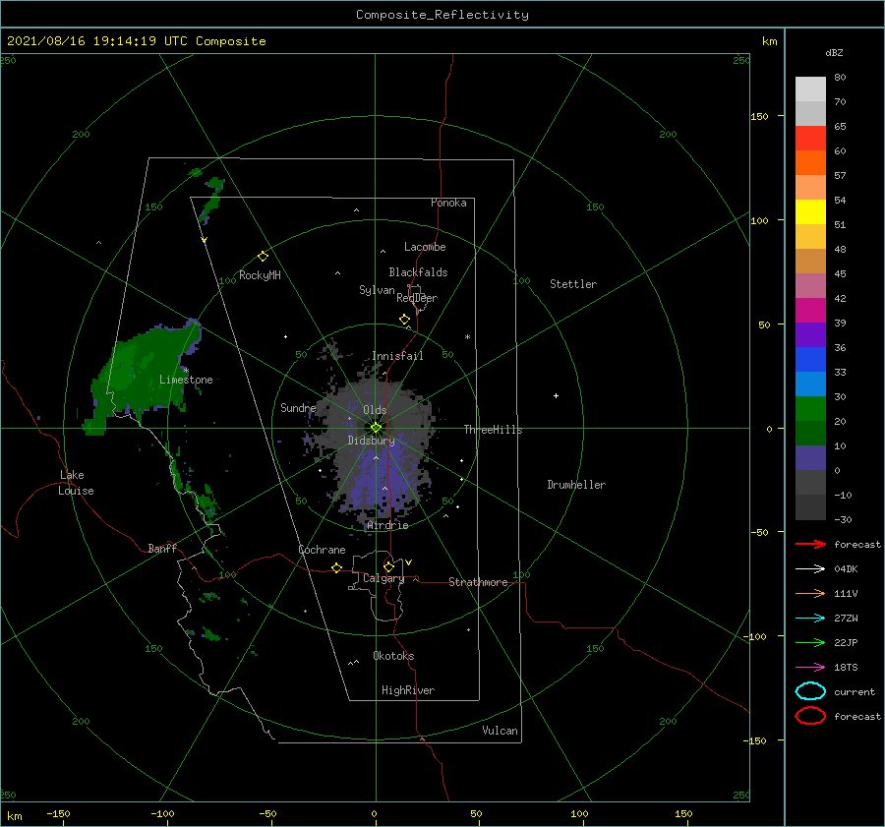Pick purple-slate swatch between 10 and 0 dBZ
This screenshot has width=885, height=827.
(x=810, y=458)
